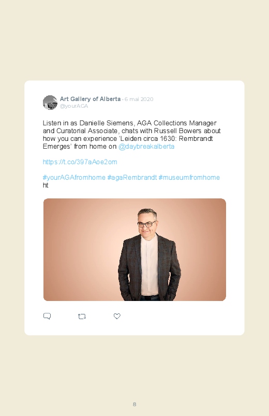
Task: Open the 6 mai 2020 timestamp
Action: pyautogui.click(x=139, y=99)
